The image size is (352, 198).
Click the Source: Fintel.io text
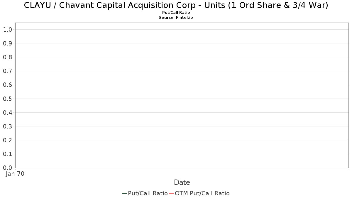(x=176, y=18)
